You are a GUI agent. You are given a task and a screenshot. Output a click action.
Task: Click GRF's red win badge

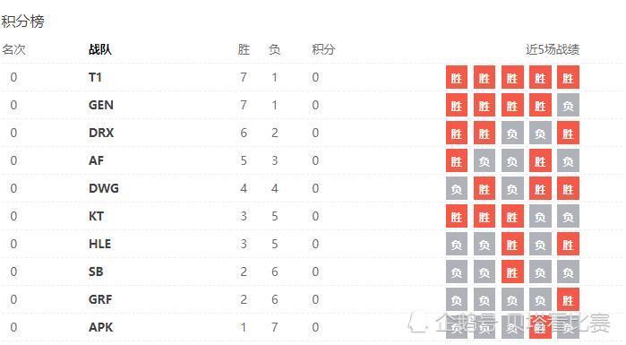[x=568, y=299]
